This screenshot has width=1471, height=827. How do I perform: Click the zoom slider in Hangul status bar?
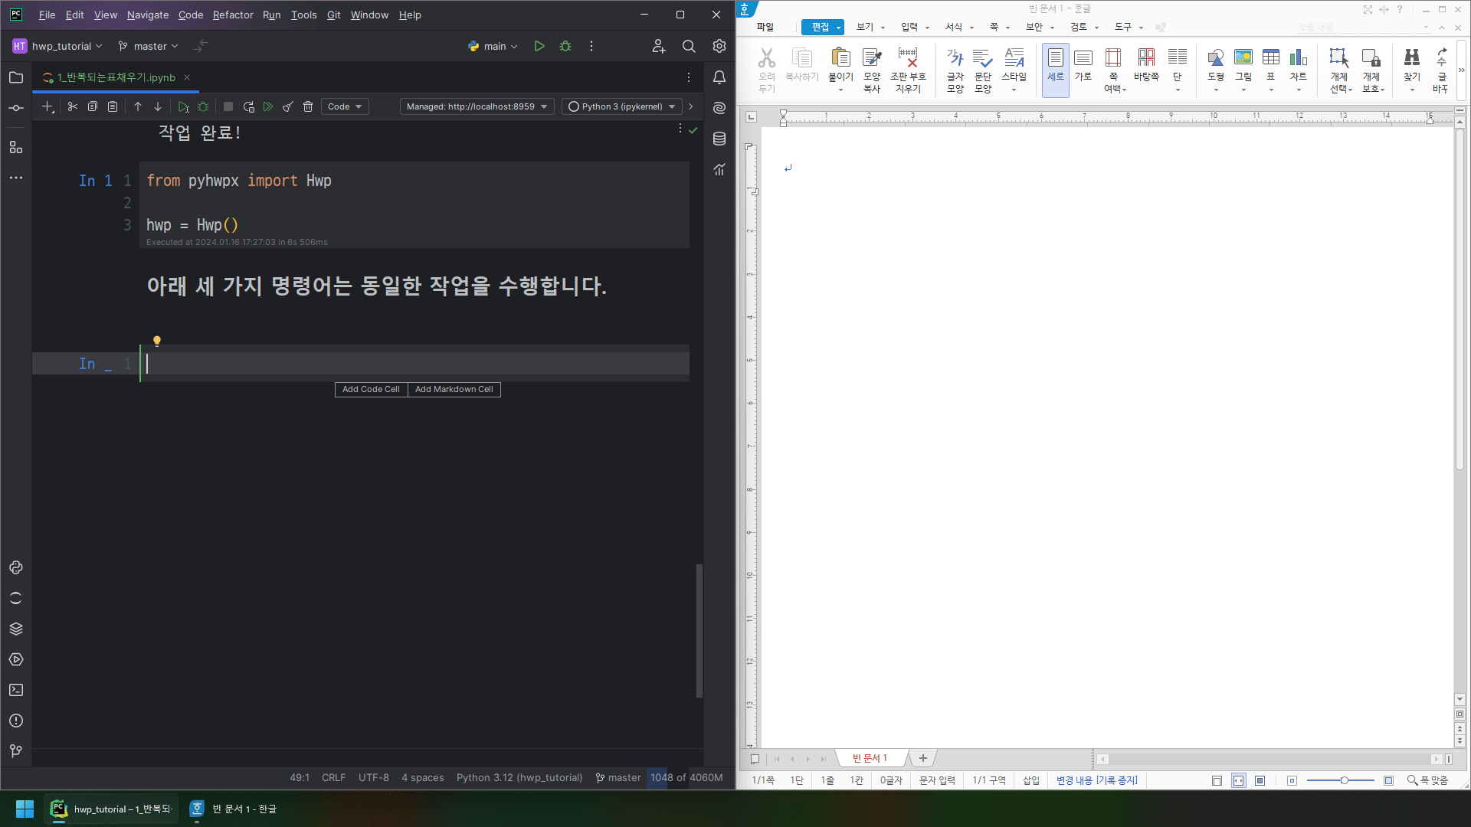(x=1343, y=780)
